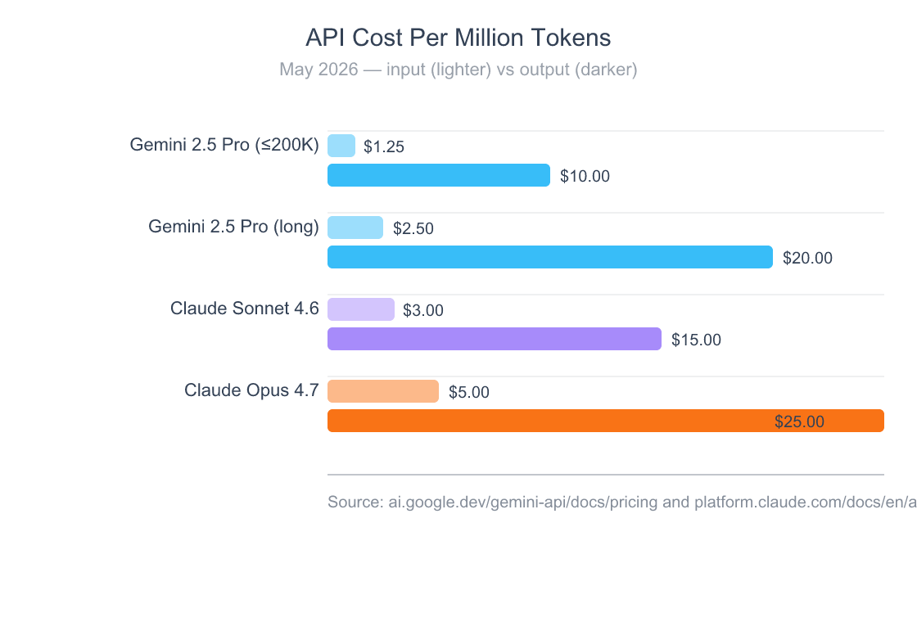Click the light blue $2.50 input bar
This screenshot has height=622, width=917.
pyautogui.click(x=355, y=228)
